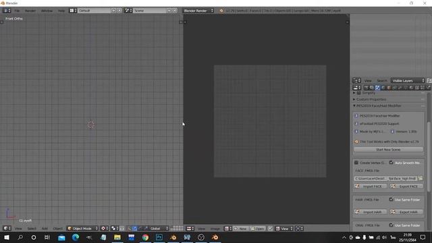Open the Image menu in image editor header
Image resolution: width=432 pixels, height=243 pixels.
pyautogui.click(x=215, y=228)
